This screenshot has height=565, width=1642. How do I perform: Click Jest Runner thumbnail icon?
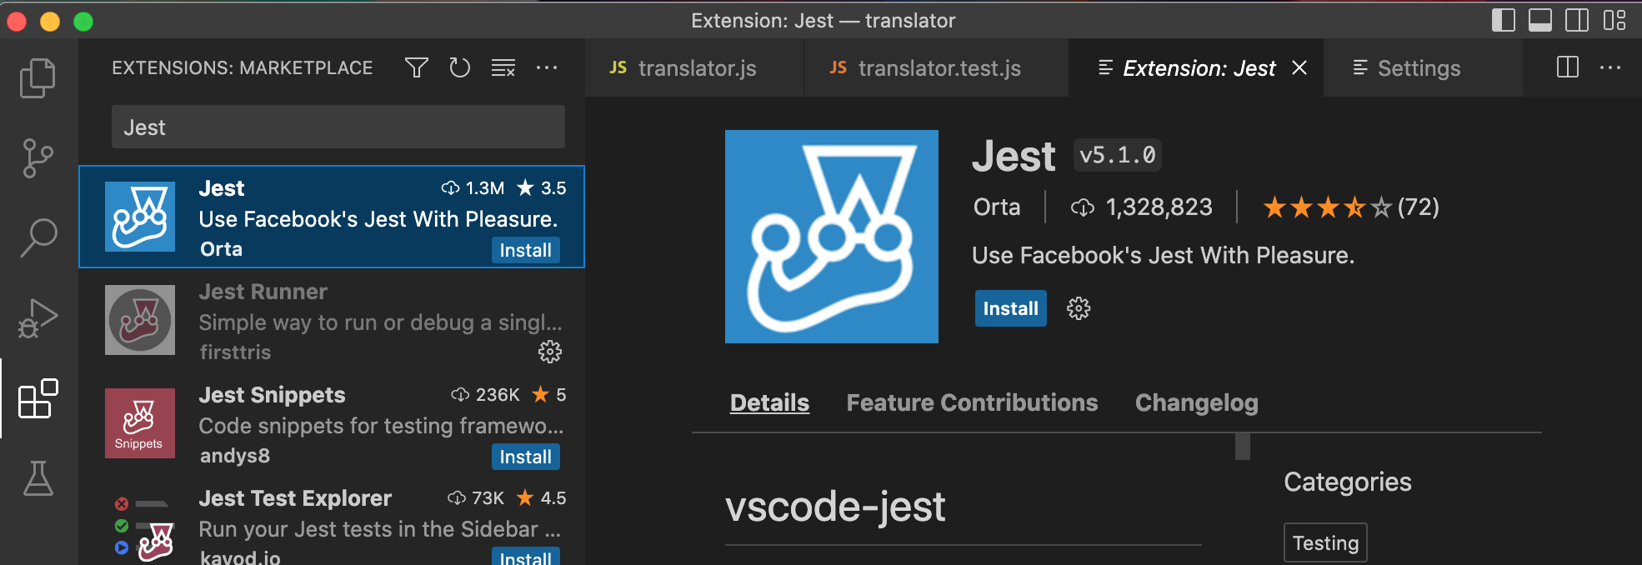coord(140,320)
